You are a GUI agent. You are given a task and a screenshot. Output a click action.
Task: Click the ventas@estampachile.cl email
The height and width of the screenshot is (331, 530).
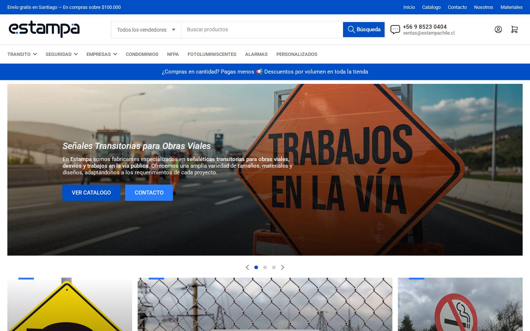click(x=429, y=33)
